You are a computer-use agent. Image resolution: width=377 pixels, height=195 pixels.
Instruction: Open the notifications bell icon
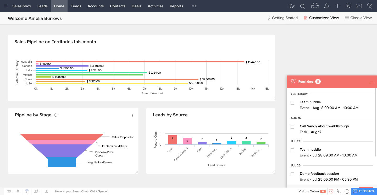coord(327,6)
